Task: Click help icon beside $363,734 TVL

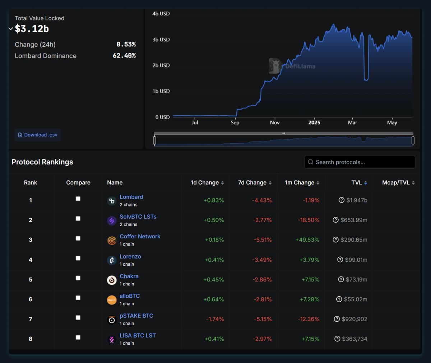Action: coord(337,339)
